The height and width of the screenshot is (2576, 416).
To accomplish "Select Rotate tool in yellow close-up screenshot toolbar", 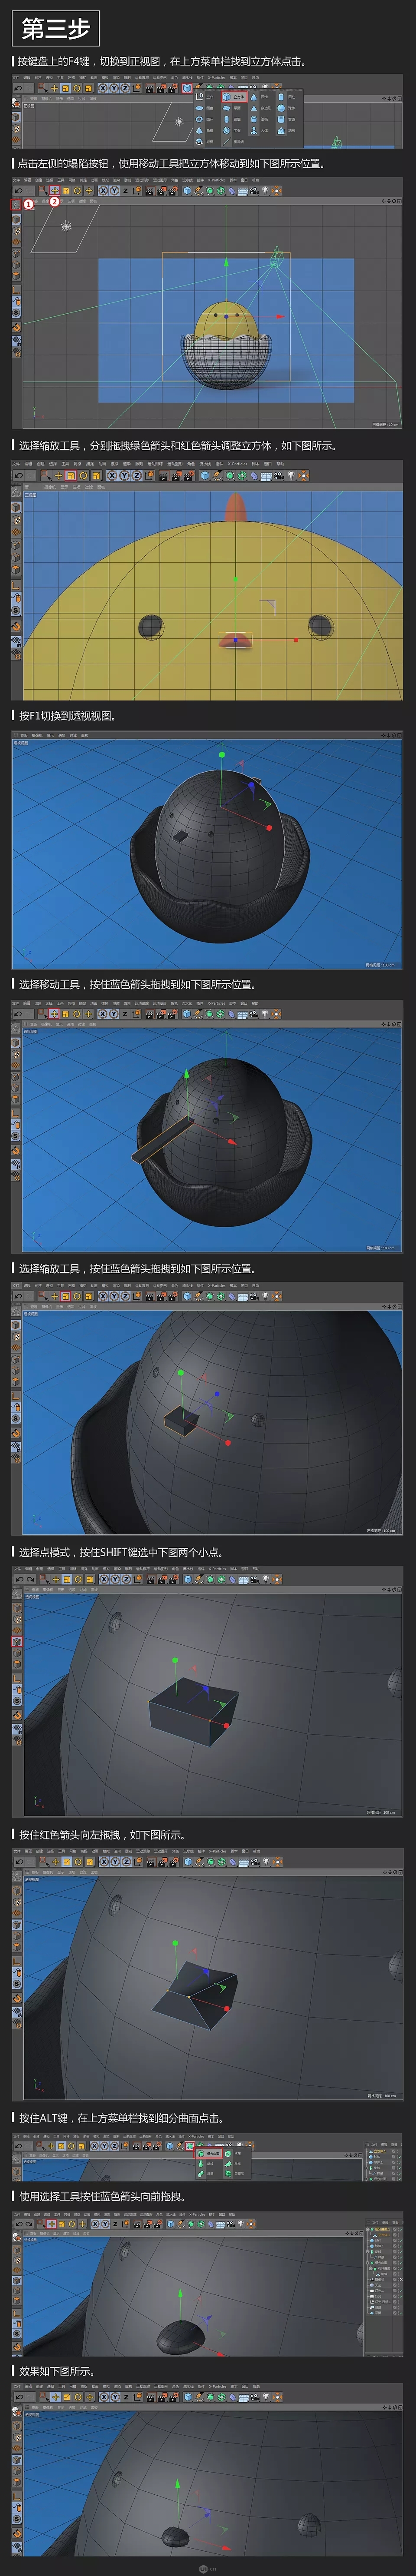I will click(x=83, y=475).
